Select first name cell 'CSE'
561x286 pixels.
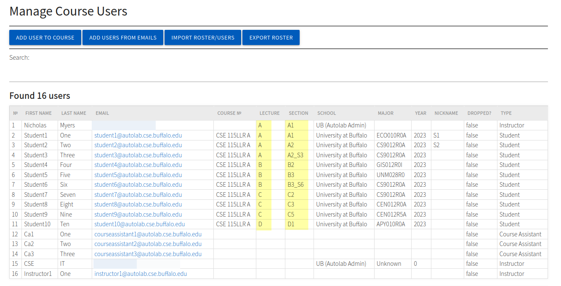click(x=29, y=264)
